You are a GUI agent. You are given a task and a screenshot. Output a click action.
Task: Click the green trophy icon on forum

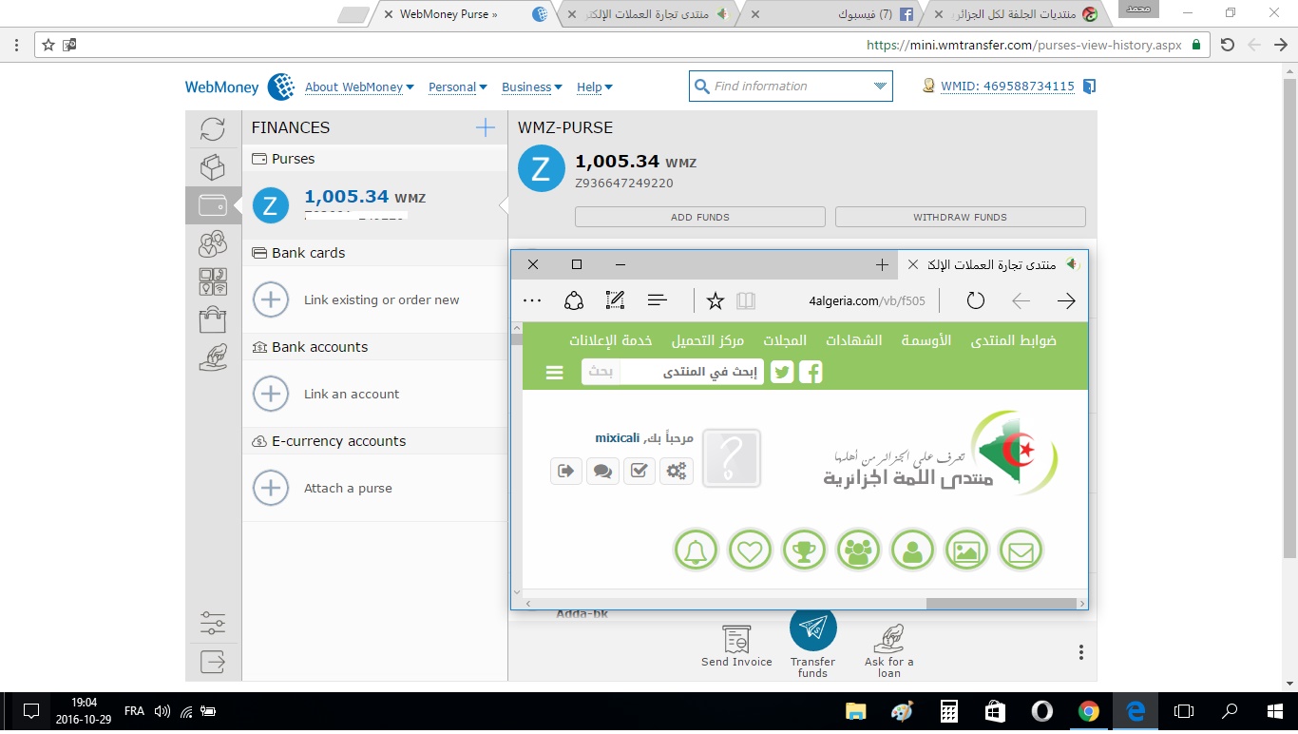(x=804, y=550)
